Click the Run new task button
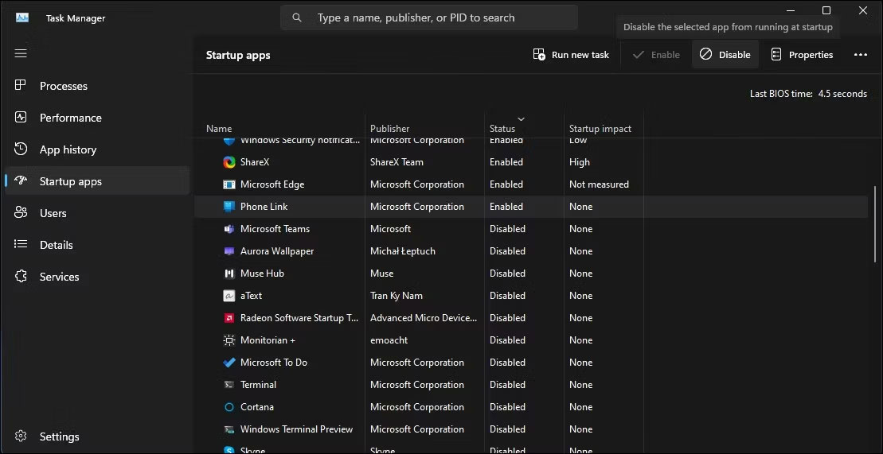The image size is (883, 454). (x=571, y=55)
